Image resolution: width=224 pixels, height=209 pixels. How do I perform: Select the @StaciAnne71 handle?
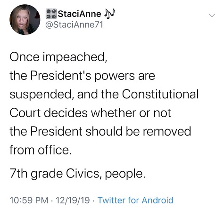[74, 24]
